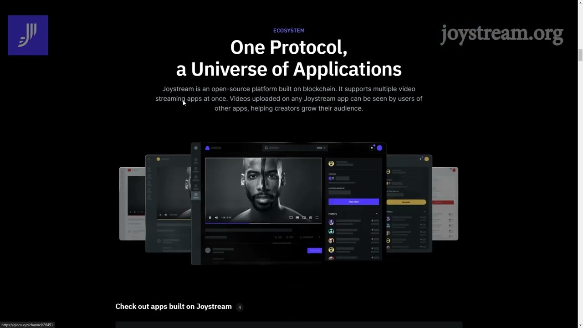
Task: Click picture-in-picture icon in the center video player
Action: pyautogui.click(x=304, y=218)
